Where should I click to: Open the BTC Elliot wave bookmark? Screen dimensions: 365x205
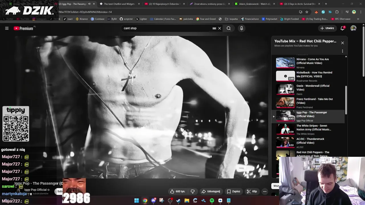(341, 19)
